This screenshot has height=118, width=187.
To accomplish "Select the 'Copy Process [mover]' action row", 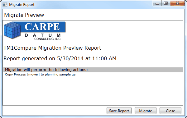I will tap(40, 75).
